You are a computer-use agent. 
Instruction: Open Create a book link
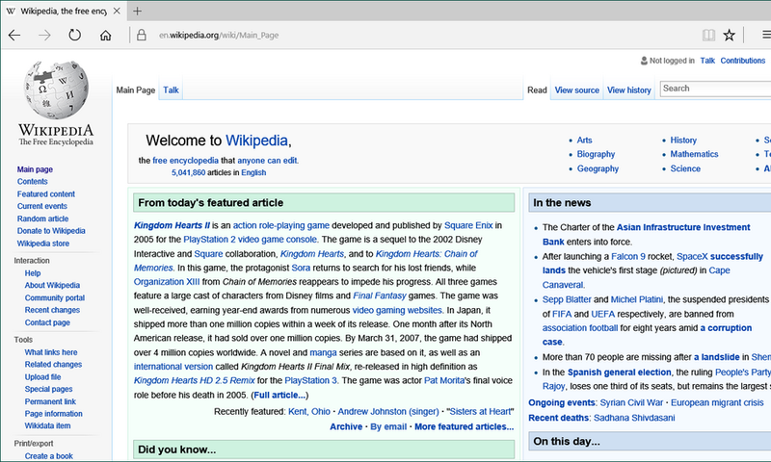(49, 455)
